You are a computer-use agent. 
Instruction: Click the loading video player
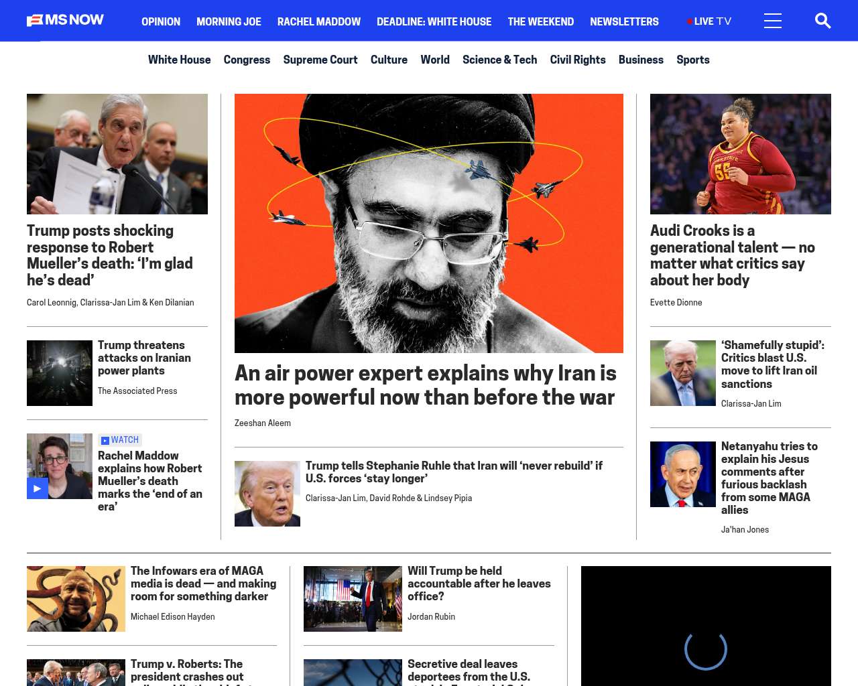pos(706,626)
